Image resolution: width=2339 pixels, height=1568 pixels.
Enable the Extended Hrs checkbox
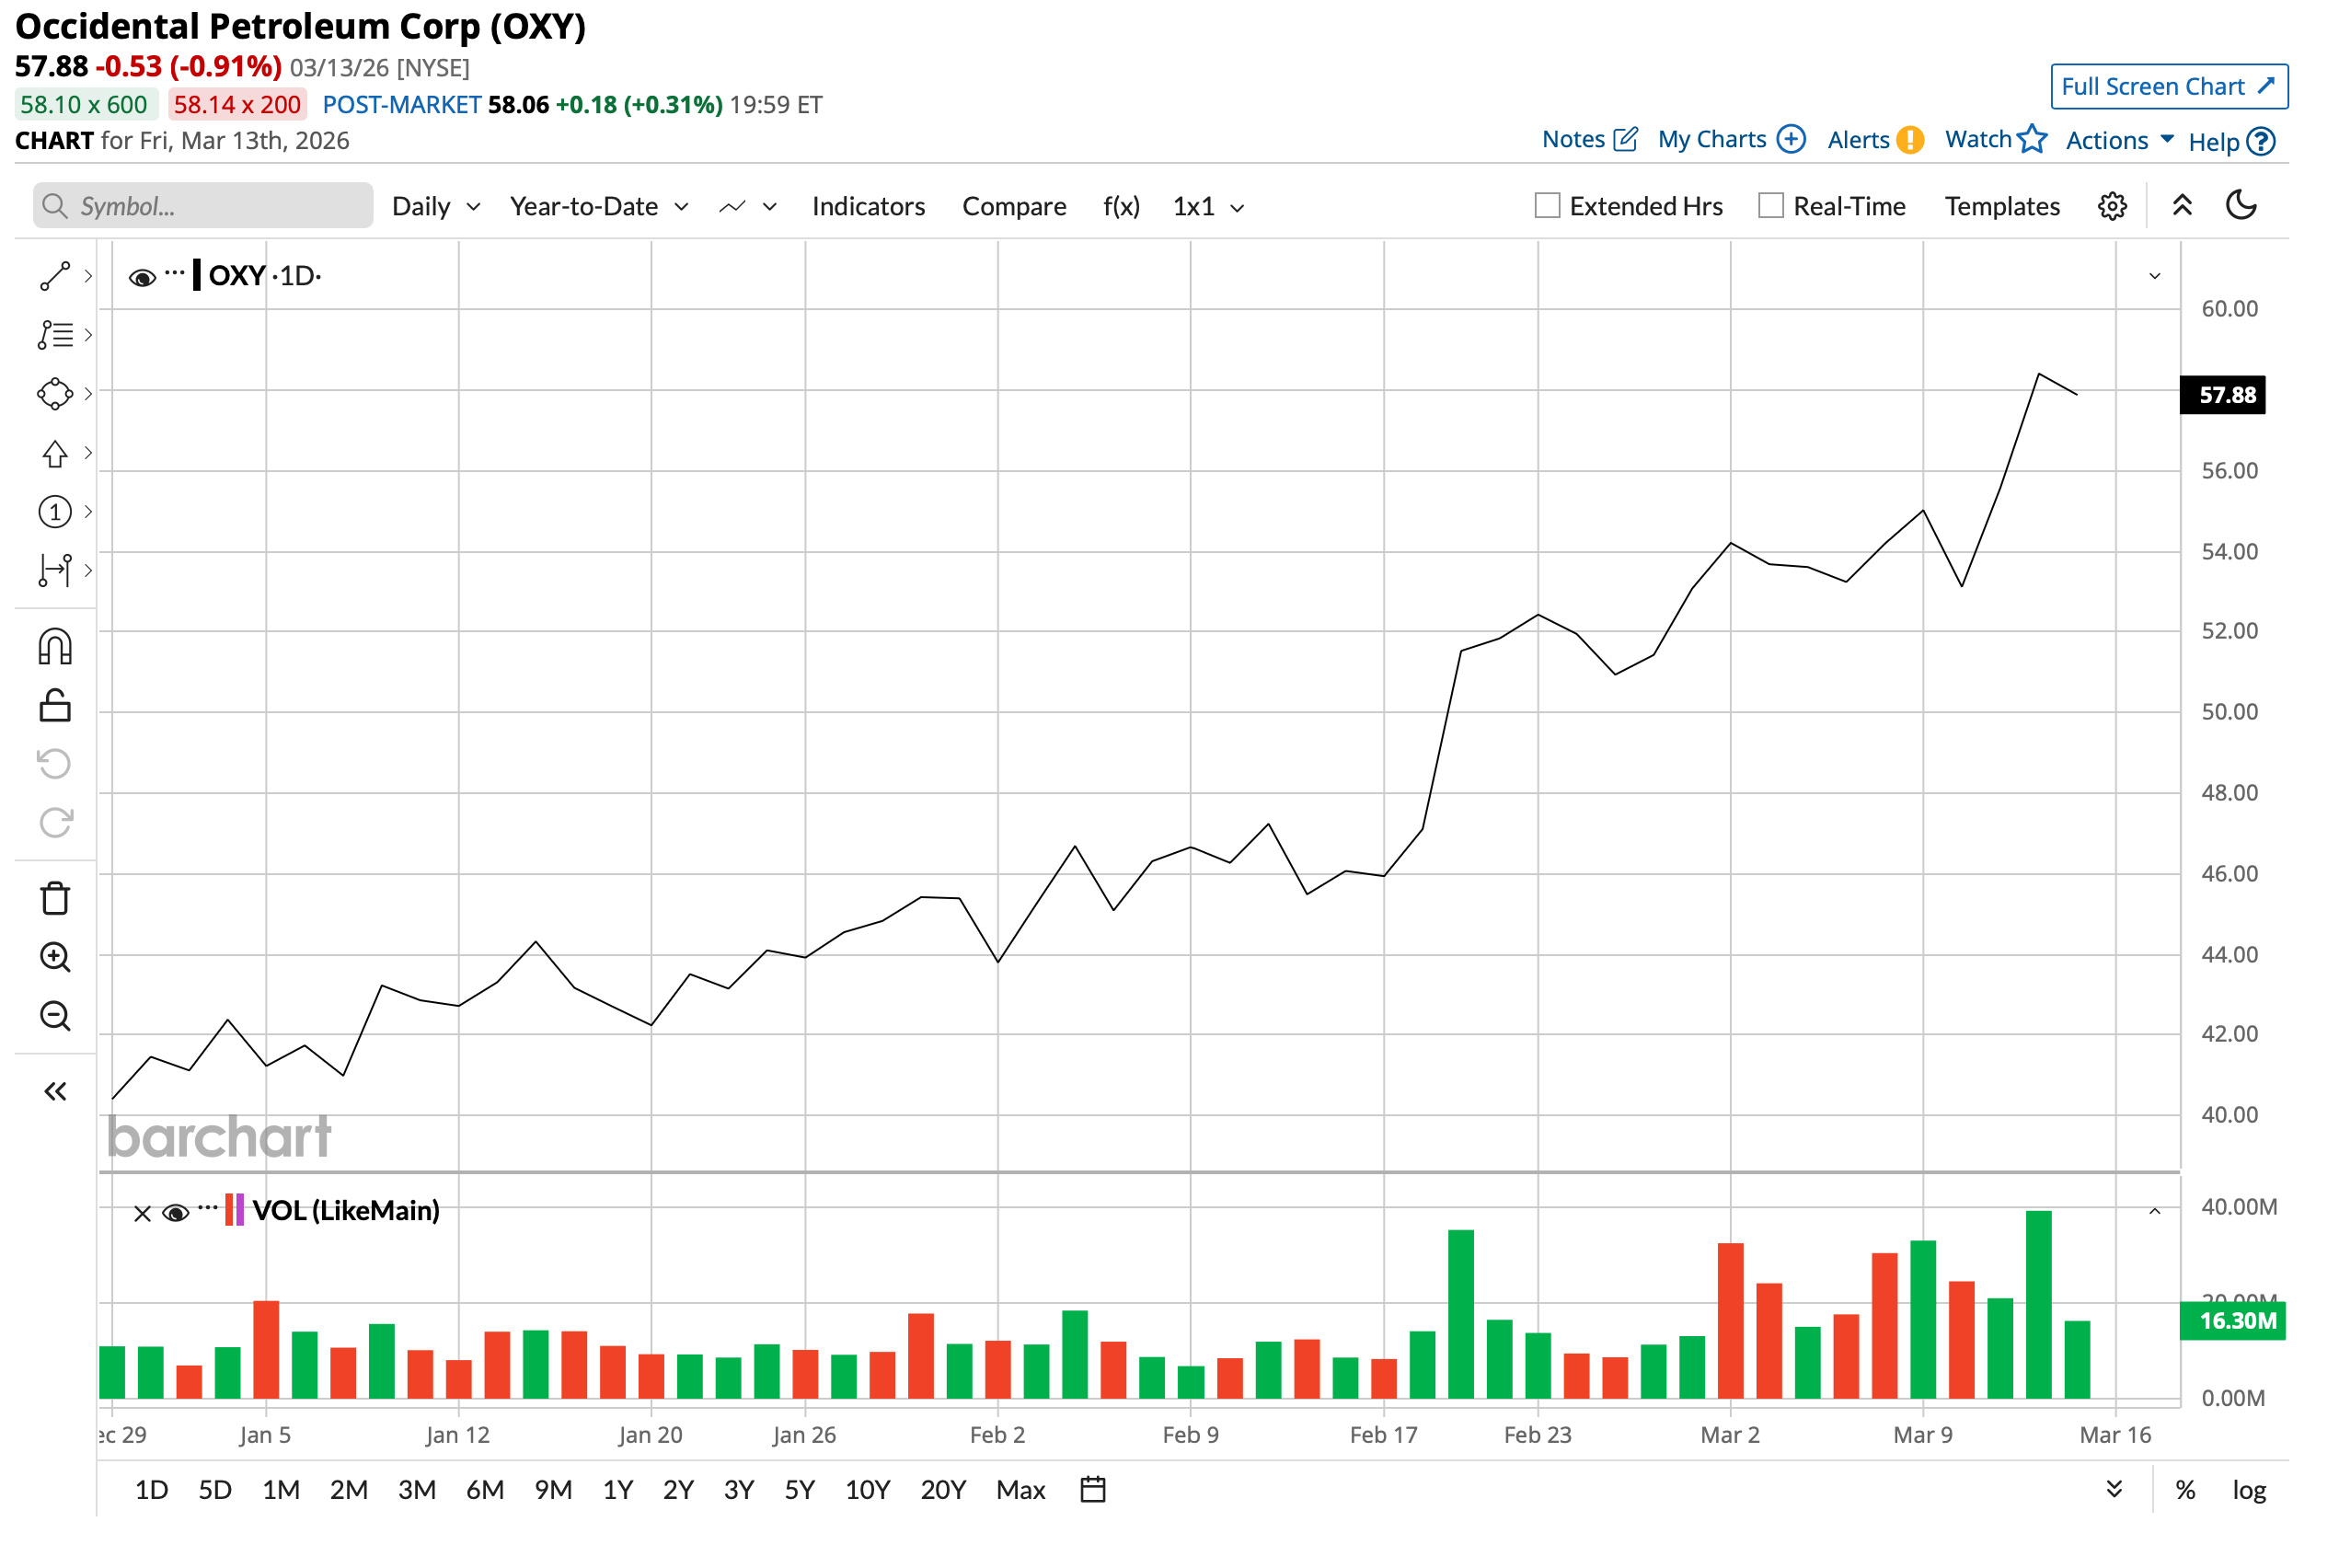coord(1547,206)
